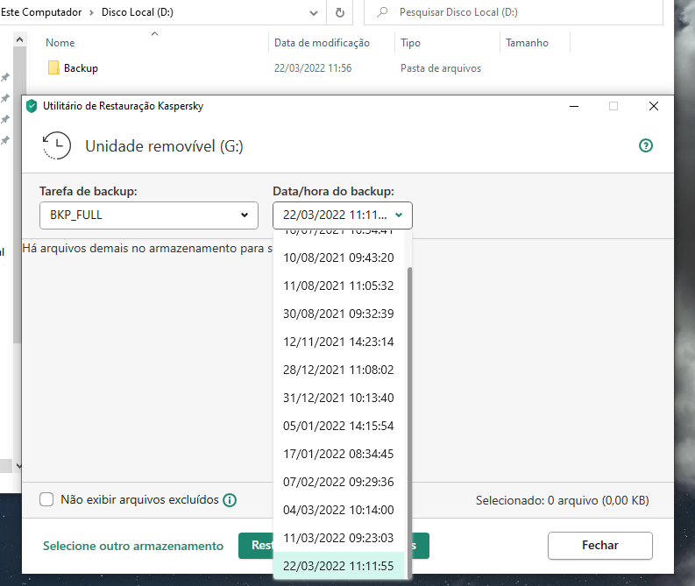Click the navigation pane scroll up arrow
Viewport: 695px width, 586px height.
pyautogui.click(x=19, y=40)
